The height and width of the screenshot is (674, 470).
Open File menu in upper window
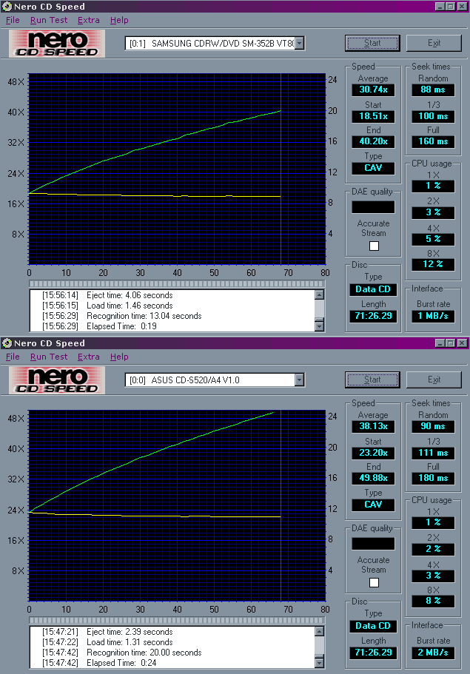click(13, 20)
